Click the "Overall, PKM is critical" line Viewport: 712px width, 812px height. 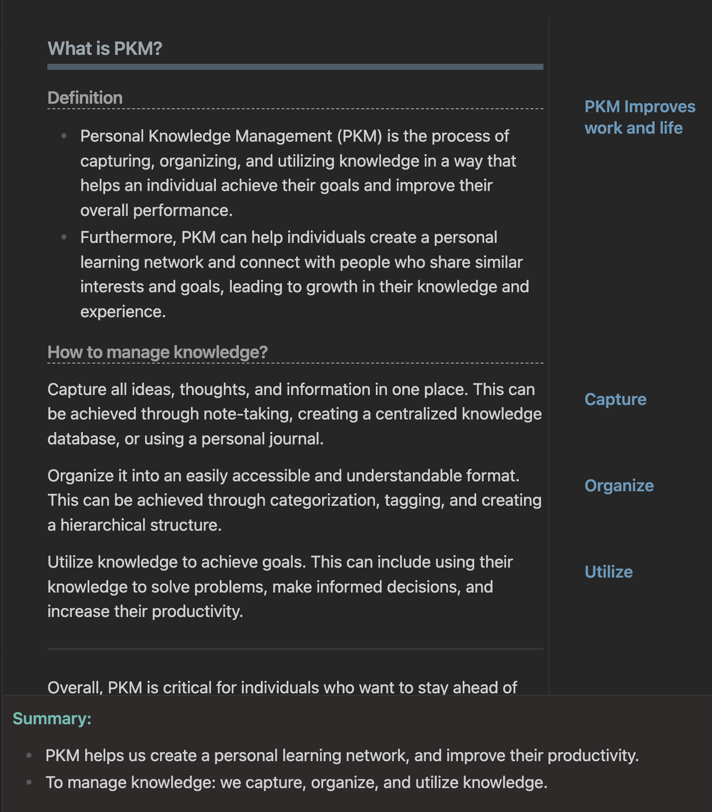click(x=282, y=687)
